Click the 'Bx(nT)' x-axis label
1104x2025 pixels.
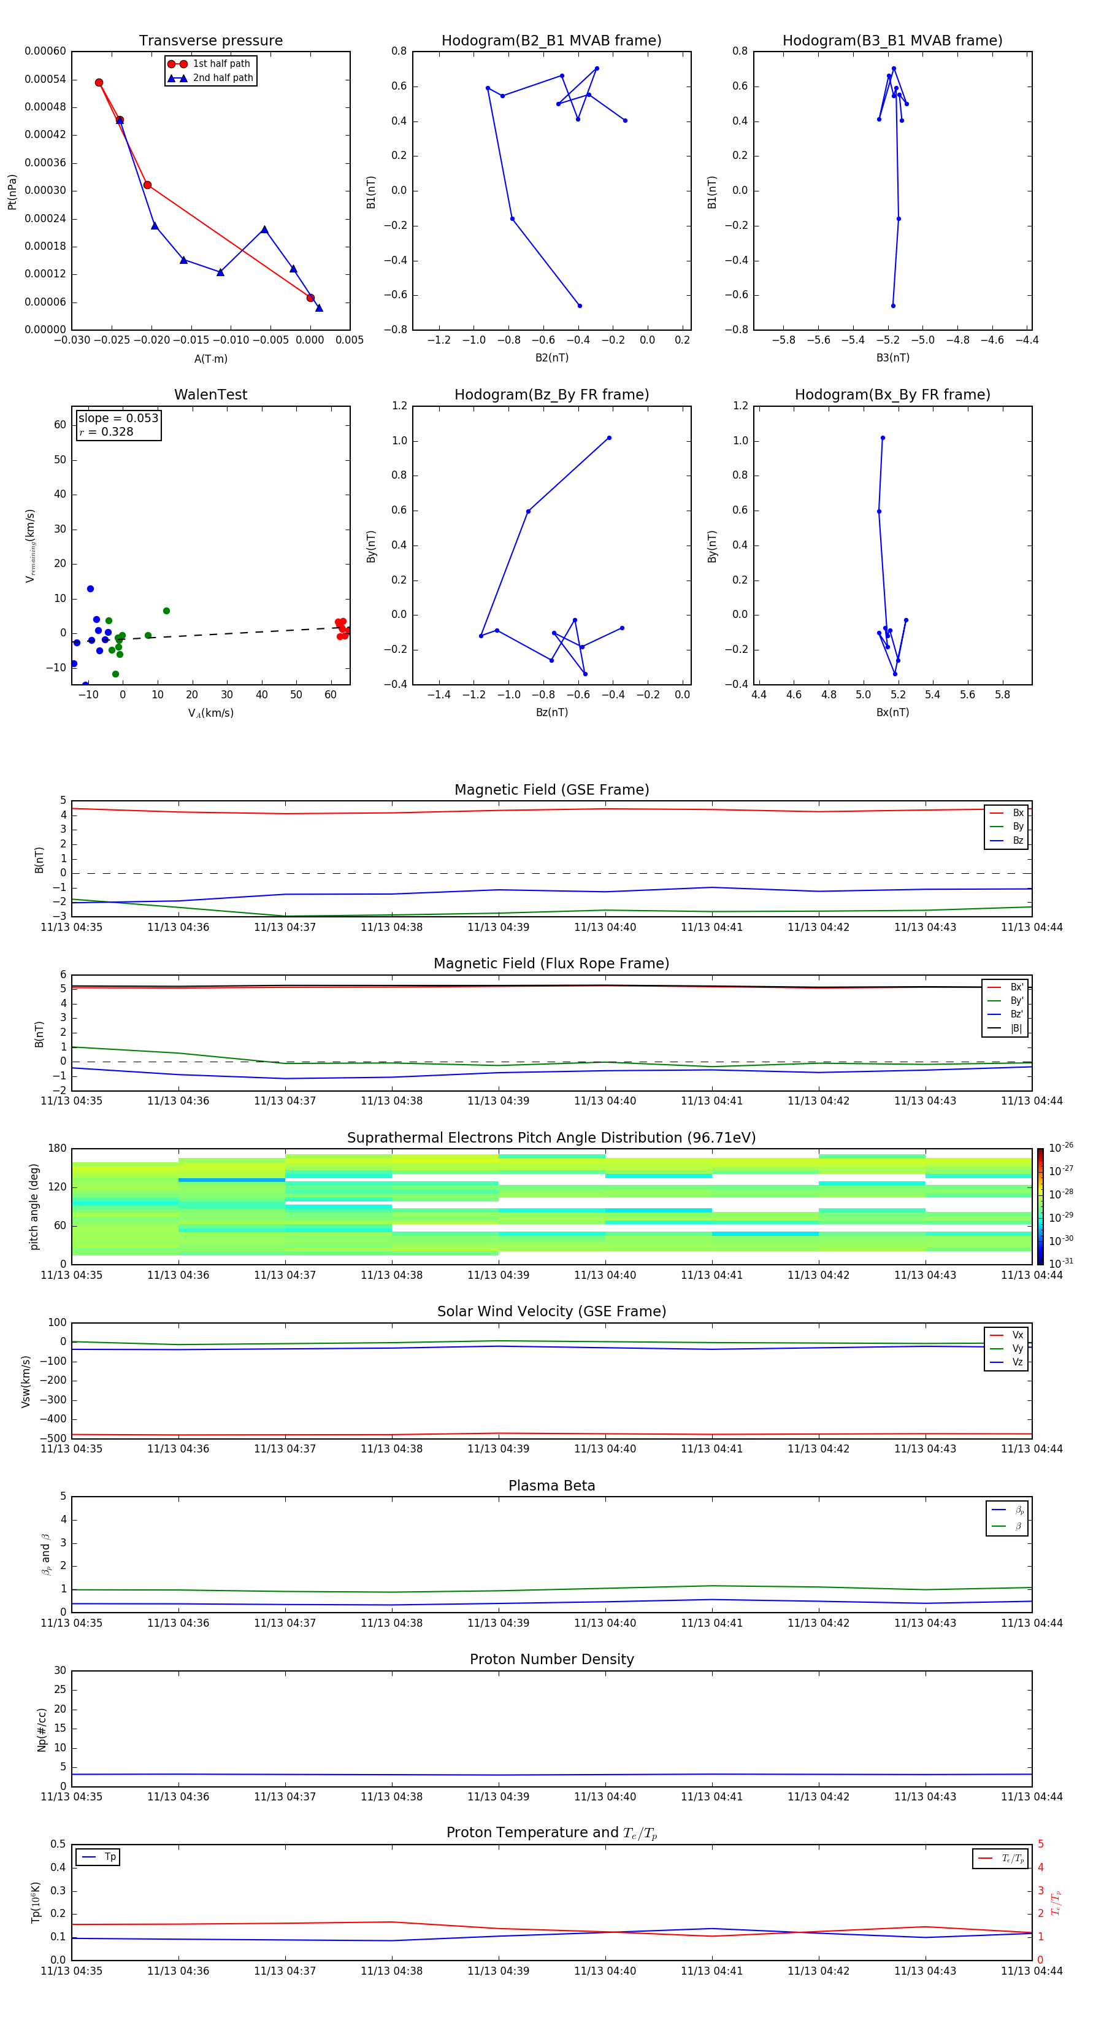(x=892, y=712)
